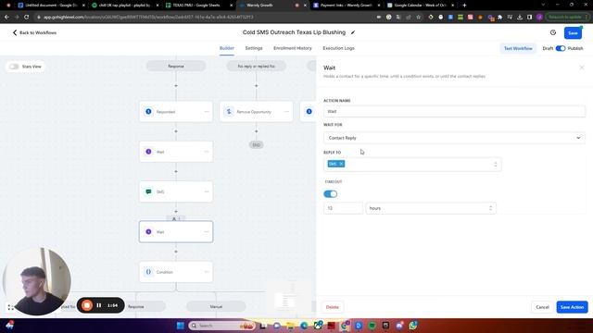
Task: Open the Enrollment History tab
Action: [x=293, y=48]
